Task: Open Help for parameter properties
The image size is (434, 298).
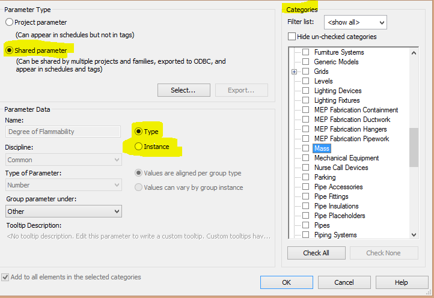Action: [402, 282]
